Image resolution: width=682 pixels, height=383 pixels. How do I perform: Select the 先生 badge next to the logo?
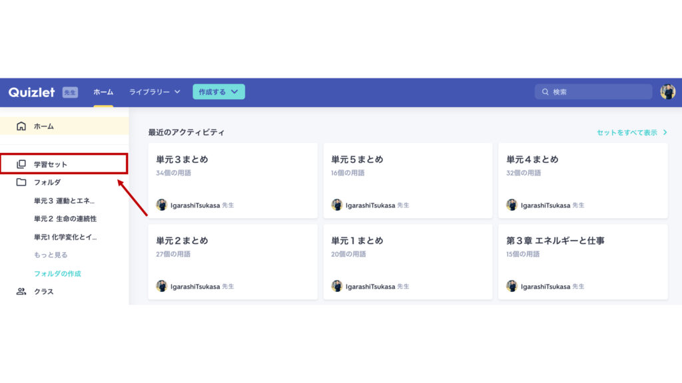coord(71,92)
